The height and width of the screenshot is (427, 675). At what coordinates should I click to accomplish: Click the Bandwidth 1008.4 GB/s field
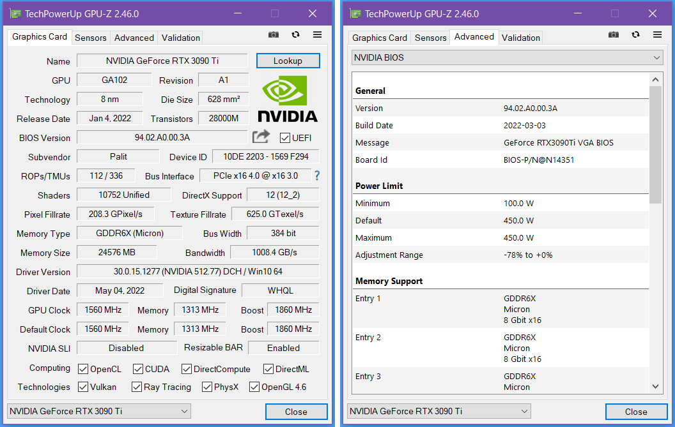pos(275,252)
